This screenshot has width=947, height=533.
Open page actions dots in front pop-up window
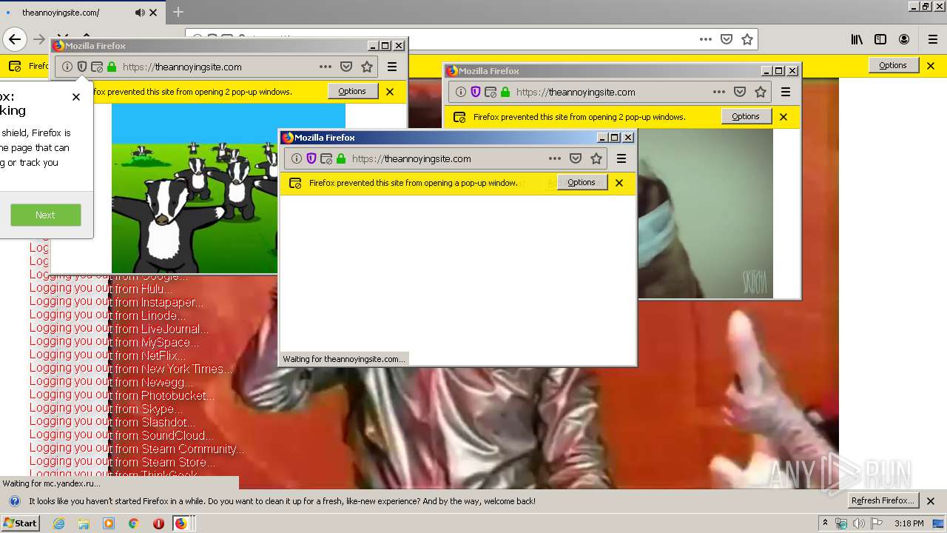[554, 158]
